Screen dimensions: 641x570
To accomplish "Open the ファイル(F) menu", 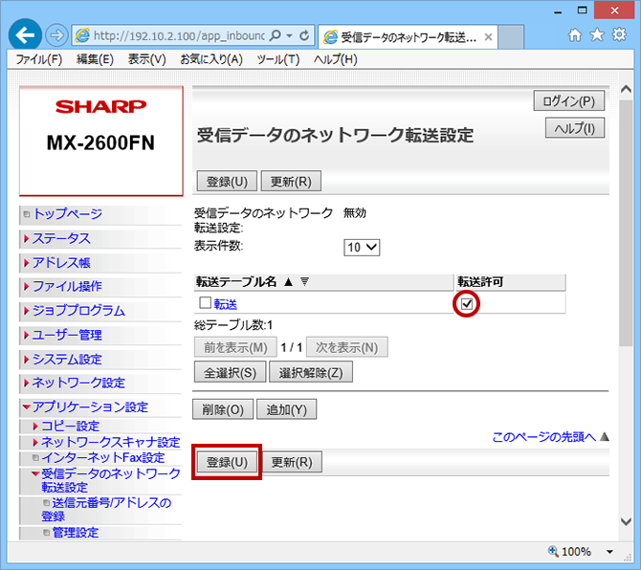I will (38, 59).
